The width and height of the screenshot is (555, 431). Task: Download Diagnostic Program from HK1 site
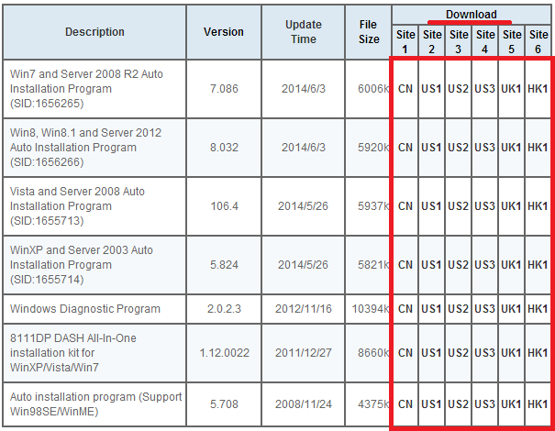pyautogui.click(x=538, y=309)
